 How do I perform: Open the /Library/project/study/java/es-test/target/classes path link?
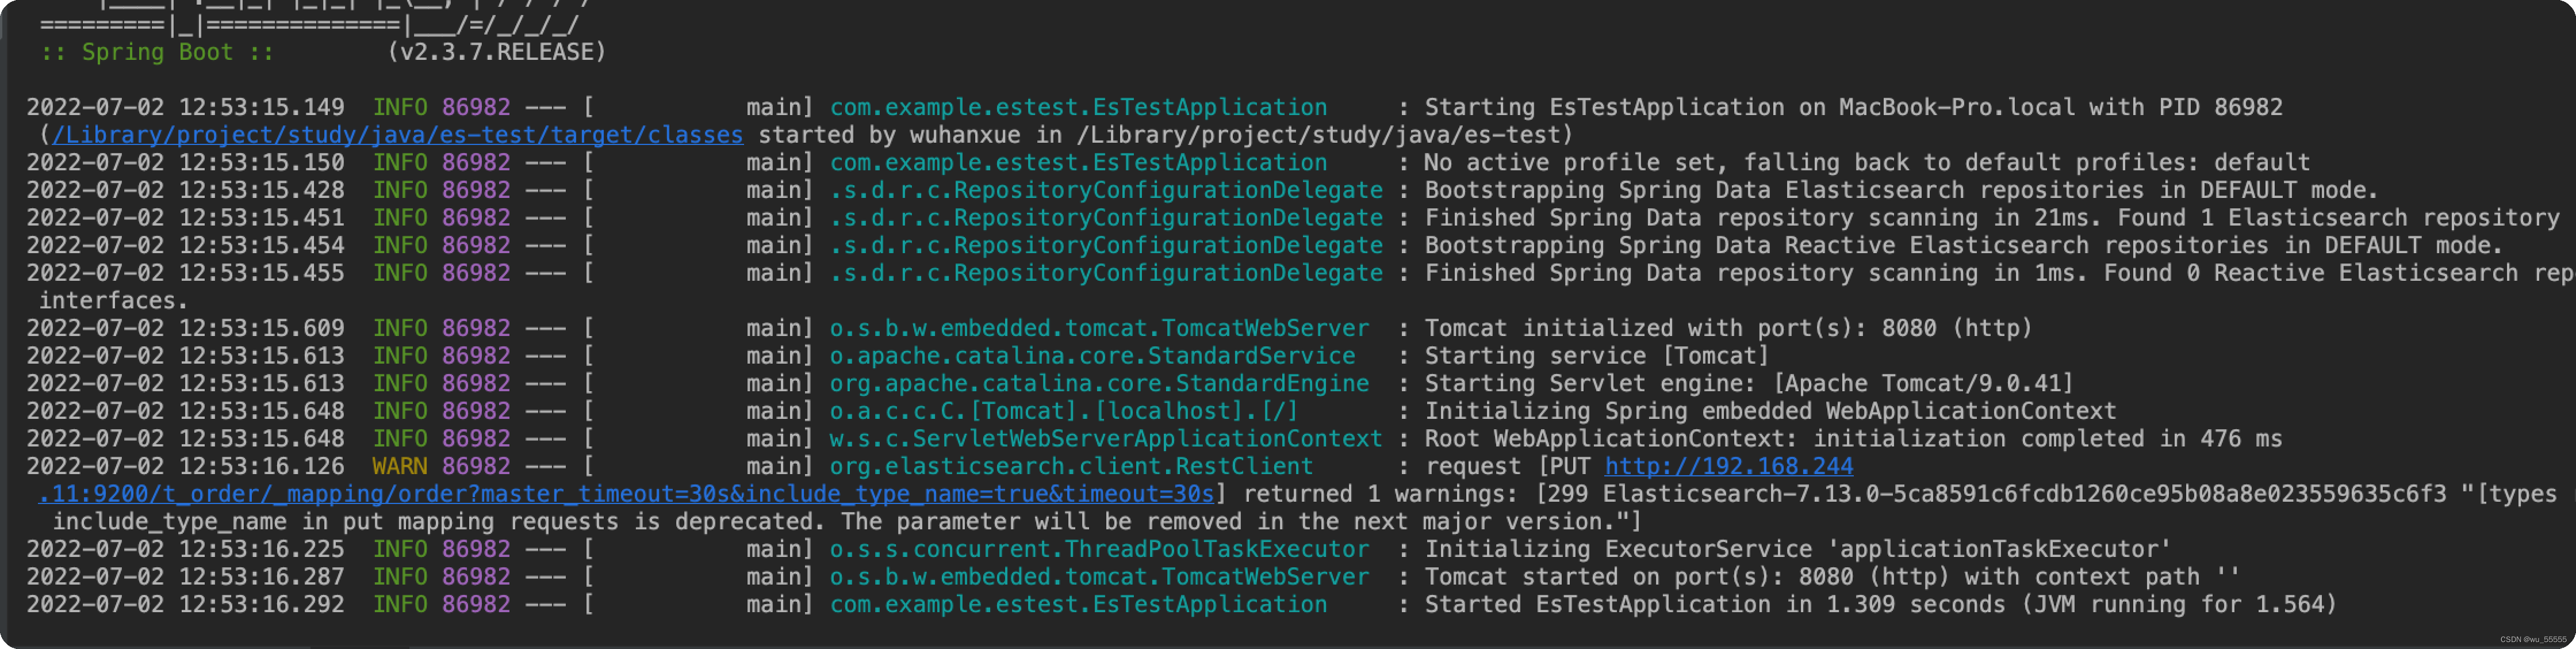[x=398, y=135]
